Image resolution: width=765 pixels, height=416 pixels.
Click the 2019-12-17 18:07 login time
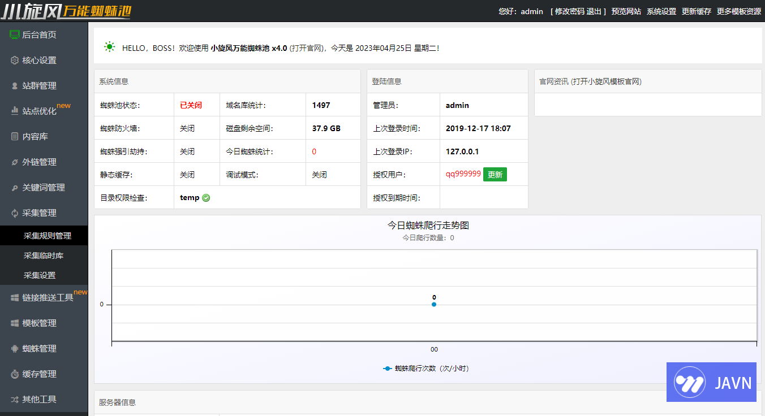(478, 128)
